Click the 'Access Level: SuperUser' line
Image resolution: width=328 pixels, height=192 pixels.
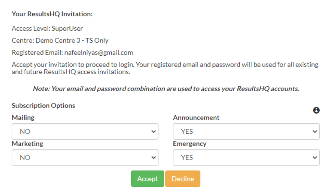[47, 28]
